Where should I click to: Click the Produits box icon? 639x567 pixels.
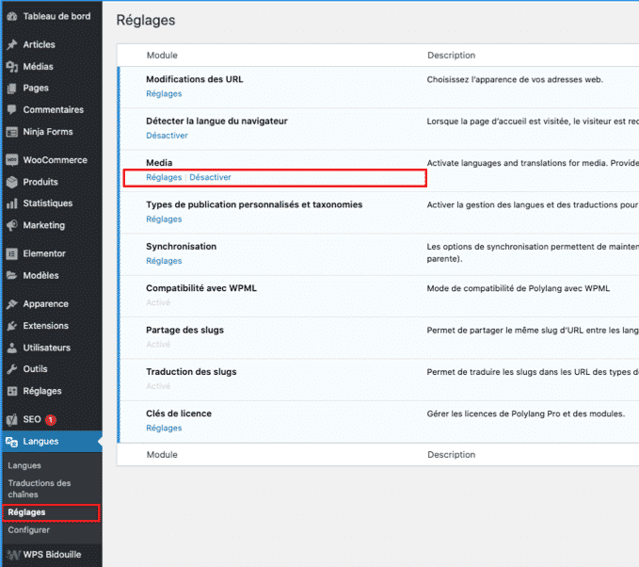(x=12, y=182)
